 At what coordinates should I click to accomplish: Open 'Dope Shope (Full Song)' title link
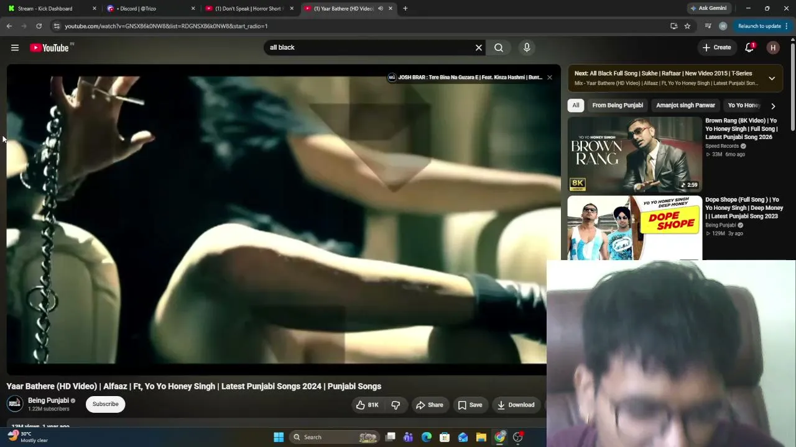point(744,208)
